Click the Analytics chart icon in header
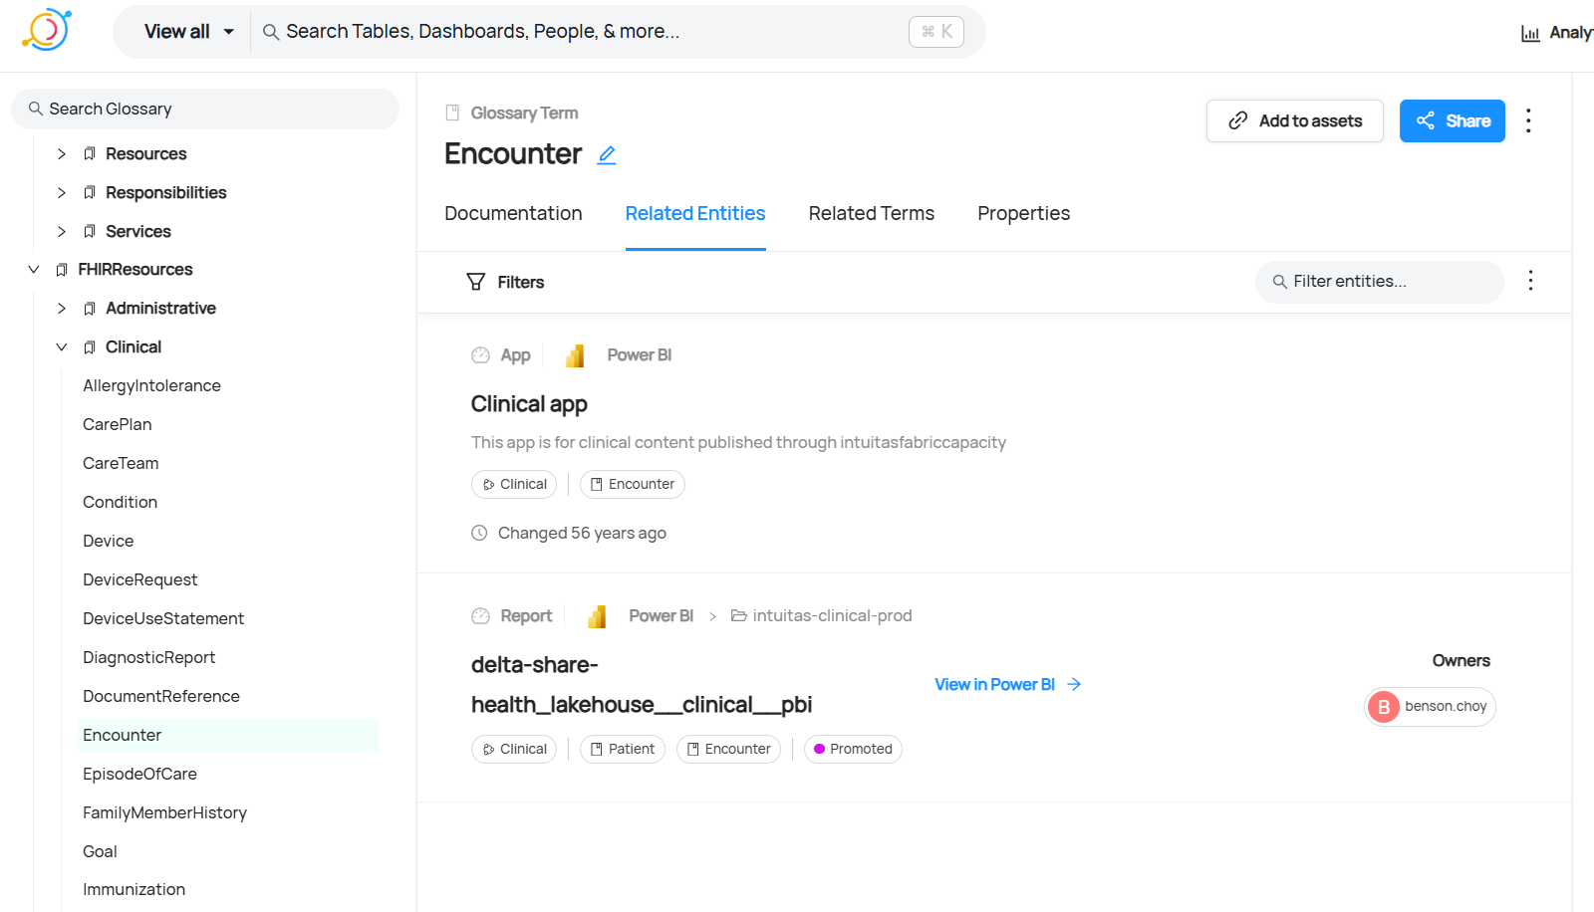Viewport: 1594px width, 912px height. tap(1530, 33)
